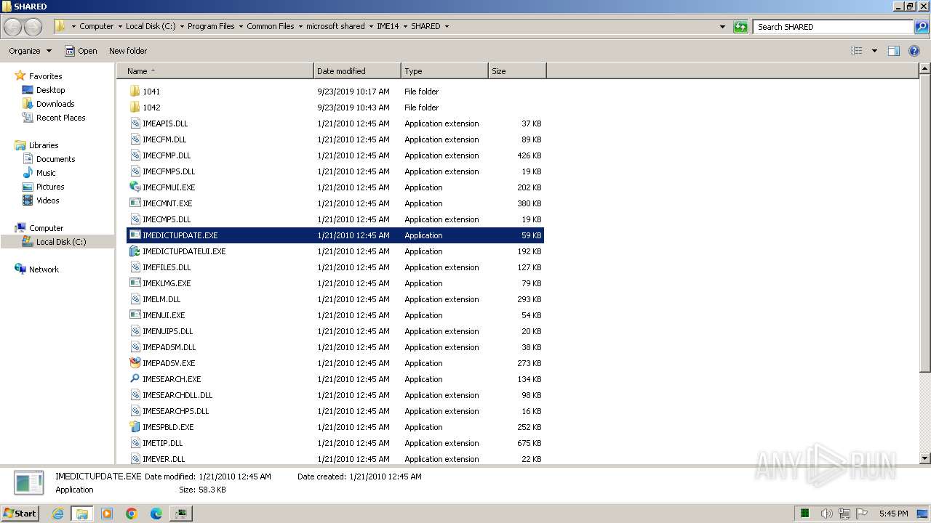931x523 pixels.
Task: Click the IMECMNT.EXE file icon
Action: (x=135, y=203)
